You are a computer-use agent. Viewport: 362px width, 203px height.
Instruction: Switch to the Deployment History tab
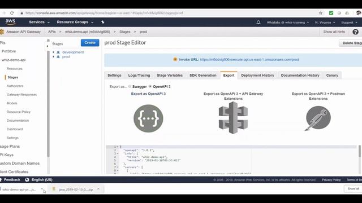click(257, 75)
